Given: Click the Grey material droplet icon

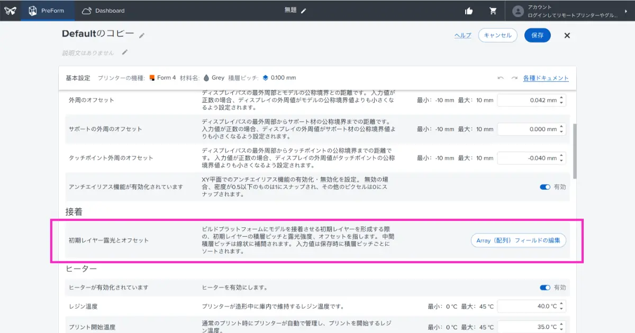Looking at the screenshot, I should tap(206, 78).
